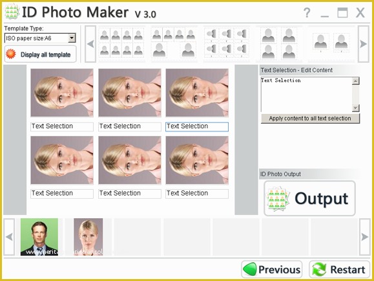Click the Restart button
Screen dimensions: 374x281
coord(339,269)
